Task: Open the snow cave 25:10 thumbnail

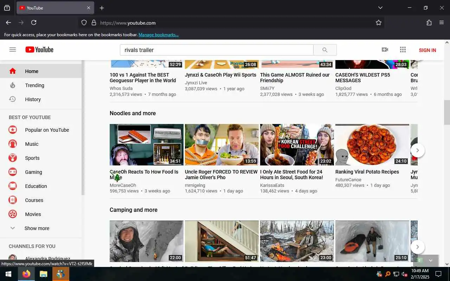Action: click(x=372, y=241)
